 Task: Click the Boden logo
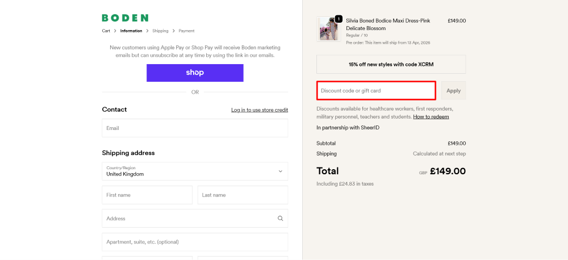coord(125,18)
